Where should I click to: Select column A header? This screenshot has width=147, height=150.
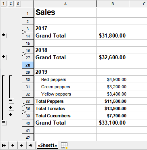[65, 4]
